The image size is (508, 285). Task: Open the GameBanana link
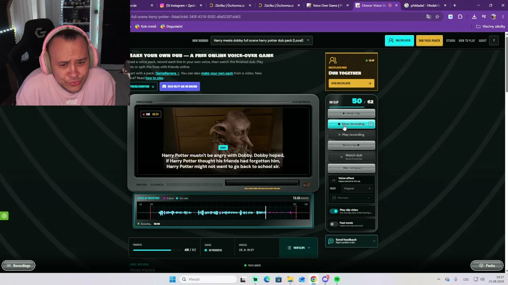pos(167,73)
